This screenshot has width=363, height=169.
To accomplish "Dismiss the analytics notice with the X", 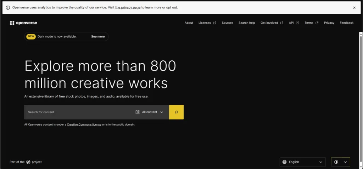I will click(354, 8).
